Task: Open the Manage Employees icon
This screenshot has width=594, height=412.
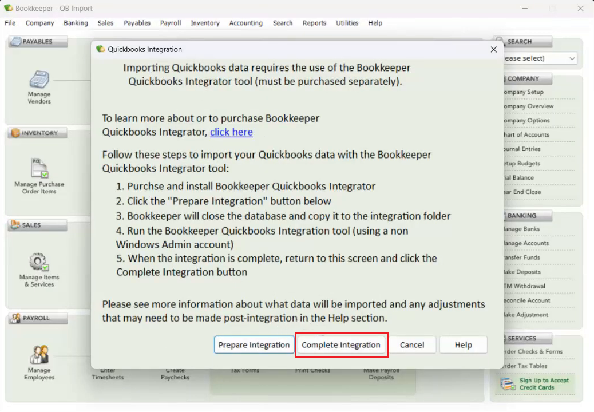Action: 39,355
